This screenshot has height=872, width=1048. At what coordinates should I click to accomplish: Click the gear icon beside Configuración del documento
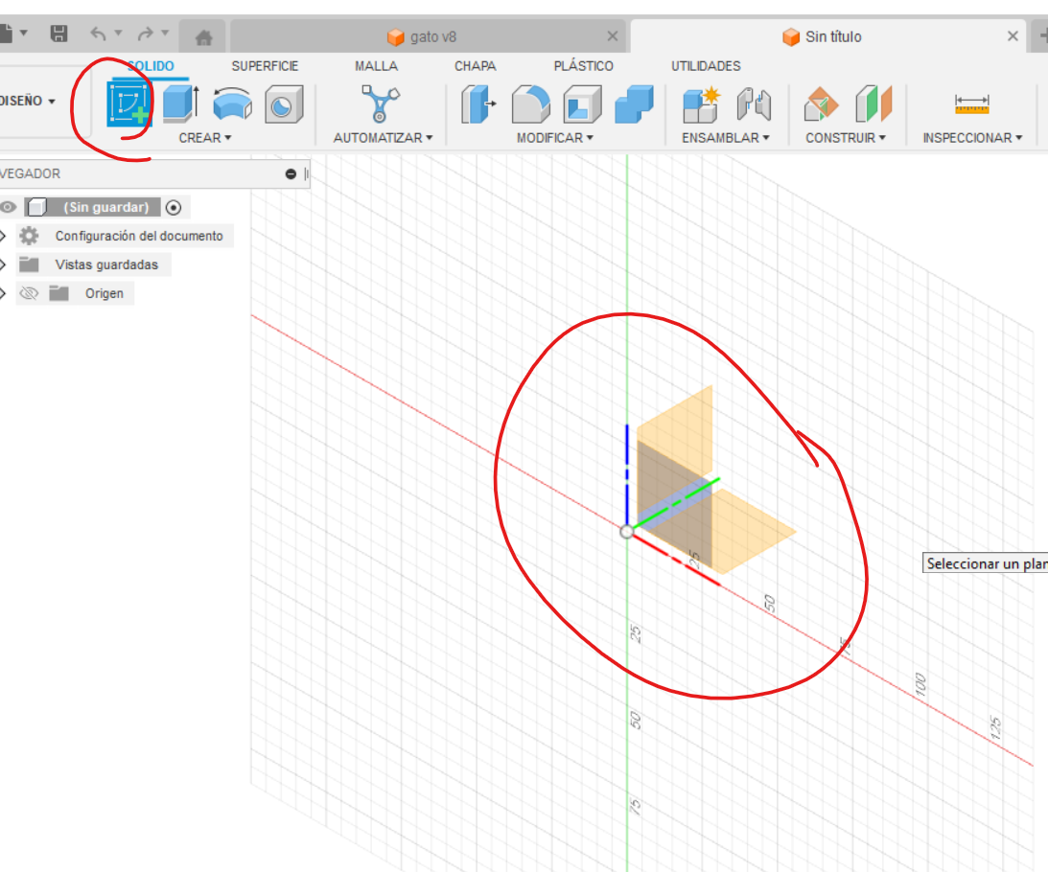[x=29, y=236]
